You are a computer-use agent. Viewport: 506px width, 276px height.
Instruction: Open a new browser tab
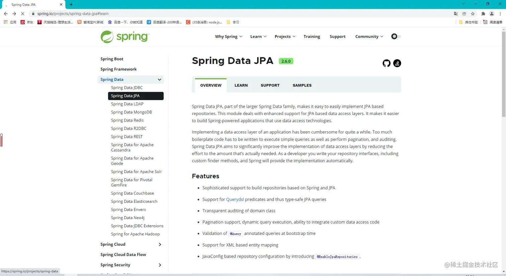pyautogui.click(x=71, y=4)
